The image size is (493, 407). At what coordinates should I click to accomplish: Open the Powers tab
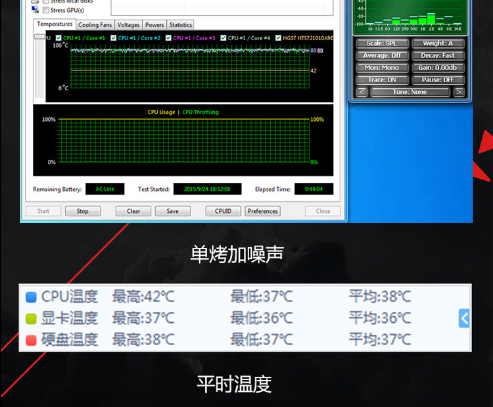pyautogui.click(x=154, y=25)
